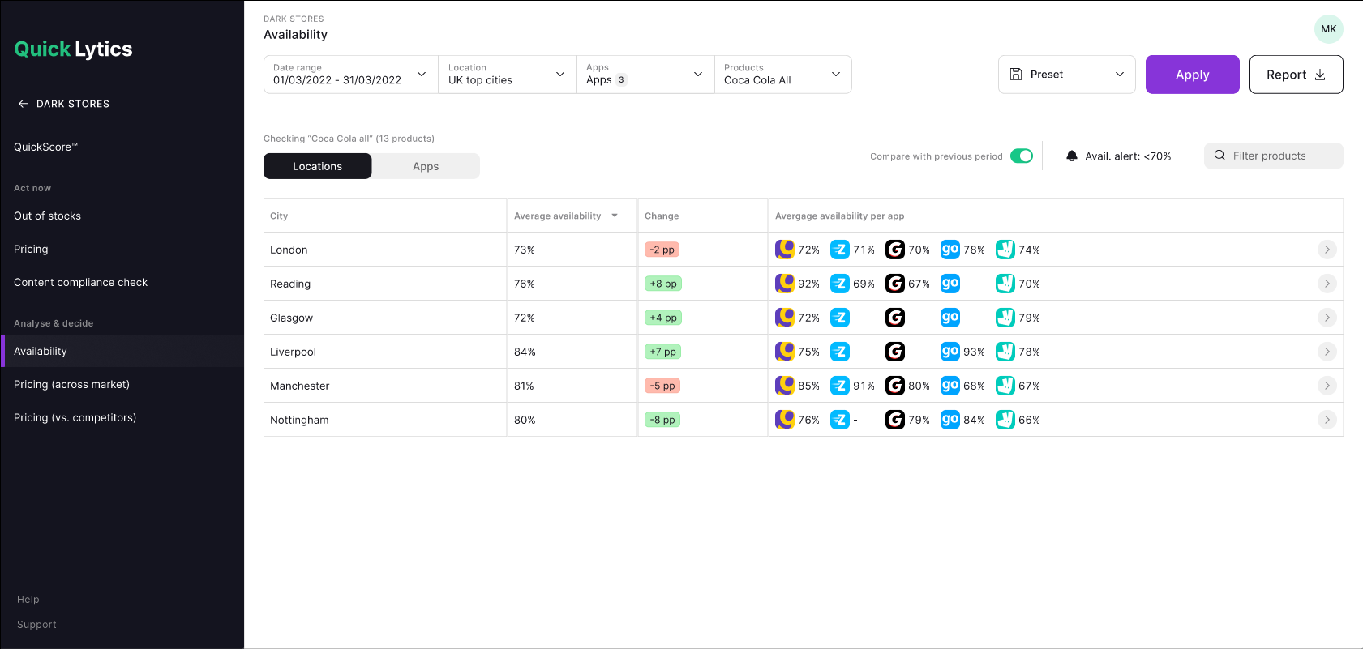The image size is (1363, 649).
Task: Click the black G app icon in Nottingham row
Action: tap(895, 420)
